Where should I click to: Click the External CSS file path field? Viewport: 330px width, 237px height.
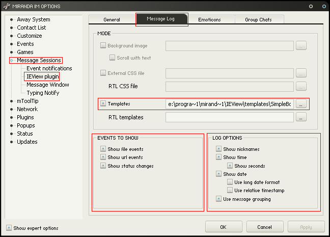click(x=230, y=73)
